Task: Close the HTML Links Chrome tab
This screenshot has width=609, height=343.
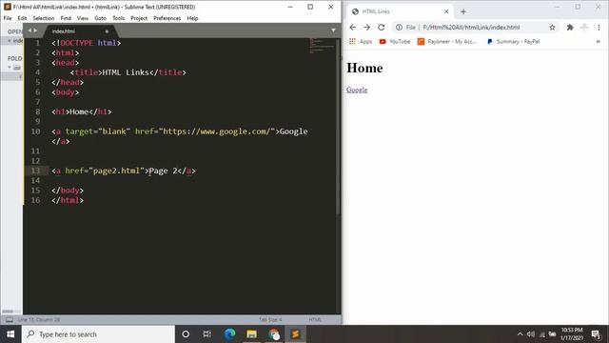Action: pyautogui.click(x=446, y=11)
